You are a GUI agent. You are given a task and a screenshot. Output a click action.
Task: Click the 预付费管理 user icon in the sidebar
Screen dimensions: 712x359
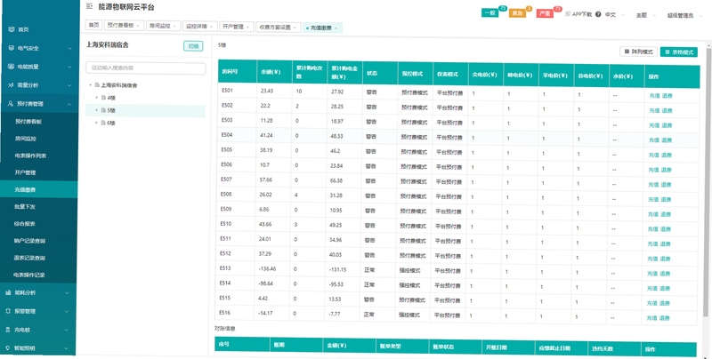[x=11, y=104]
